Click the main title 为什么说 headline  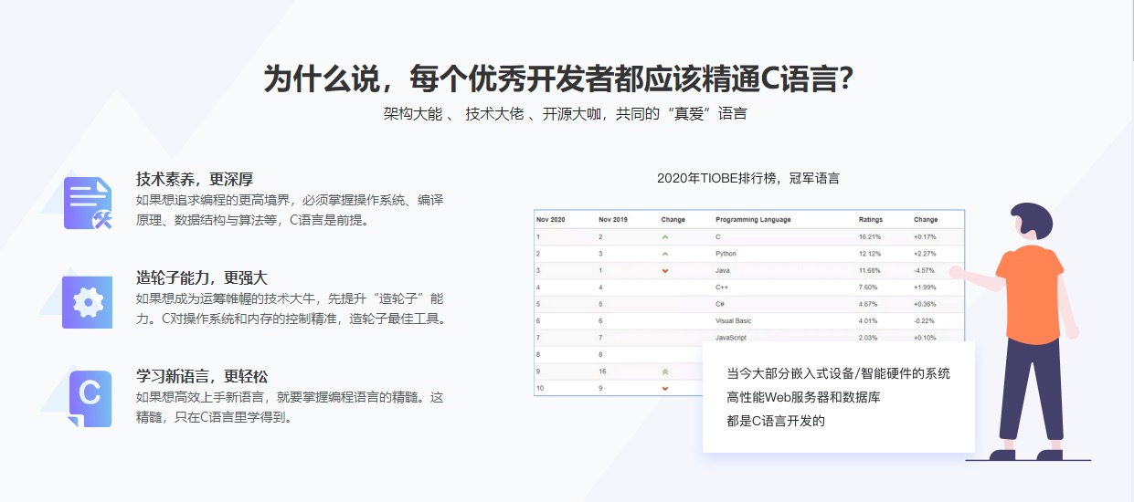[558, 79]
